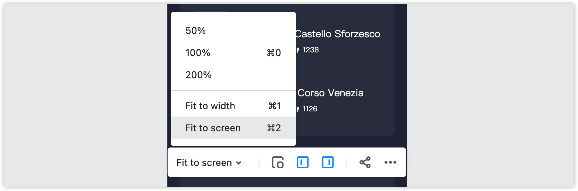578x191 pixels.
Task: Click footsteps icon next to 1238
Action: click(x=297, y=50)
